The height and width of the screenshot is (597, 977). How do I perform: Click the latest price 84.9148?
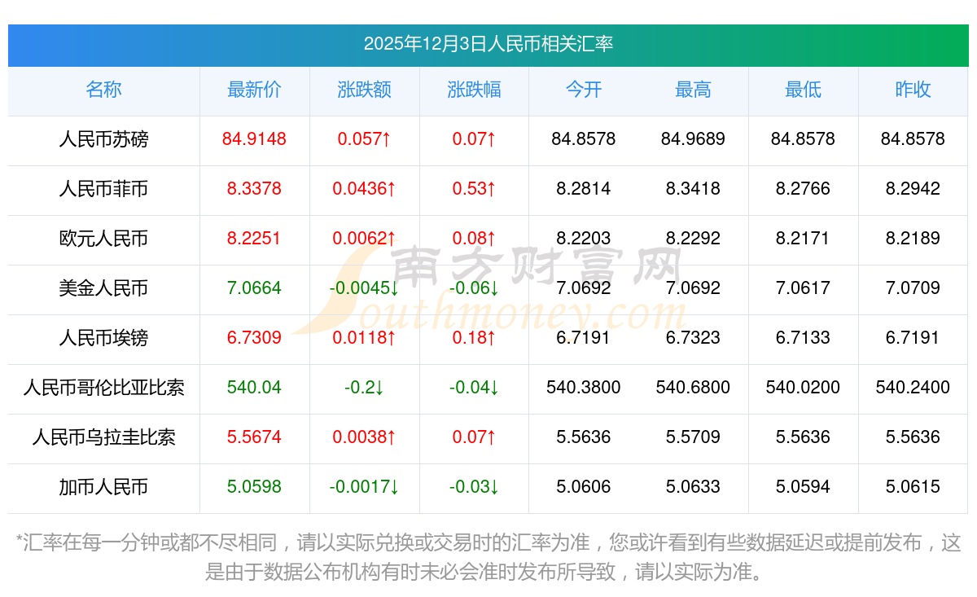pos(254,139)
